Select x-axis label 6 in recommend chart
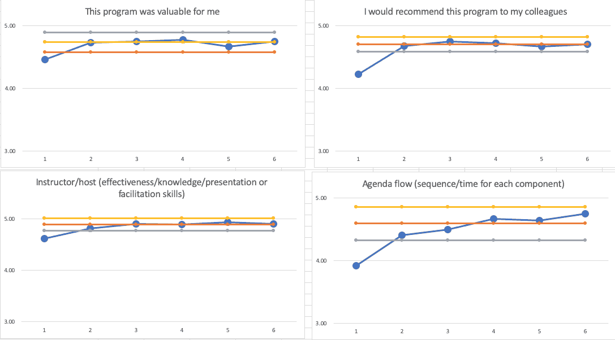This screenshot has width=615, height=340. (587, 159)
